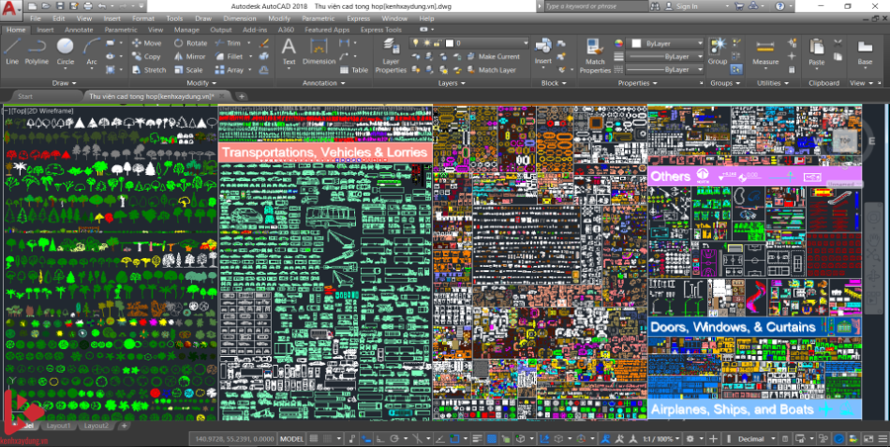Select the Line drawing tool
The width and height of the screenshot is (890, 447).
pos(12,49)
